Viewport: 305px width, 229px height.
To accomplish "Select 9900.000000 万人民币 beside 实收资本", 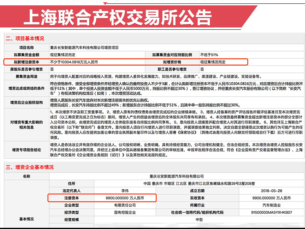I will pos(271,198).
